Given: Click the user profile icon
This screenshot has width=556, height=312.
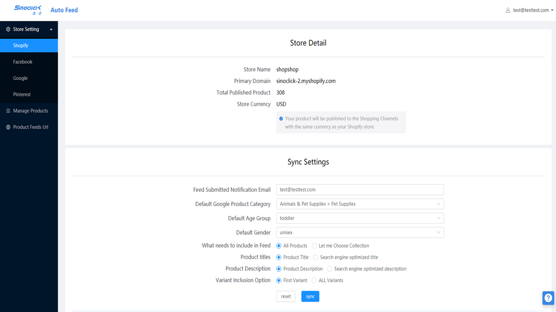Looking at the screenshot, I should [508, 10].
